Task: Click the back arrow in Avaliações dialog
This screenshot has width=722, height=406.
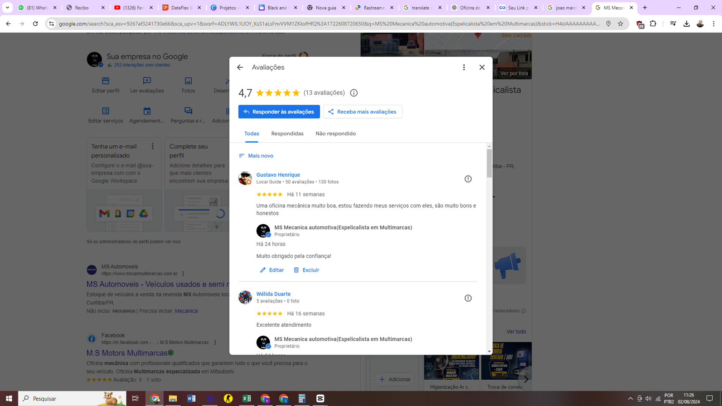Action: click(x=240, y=67)
